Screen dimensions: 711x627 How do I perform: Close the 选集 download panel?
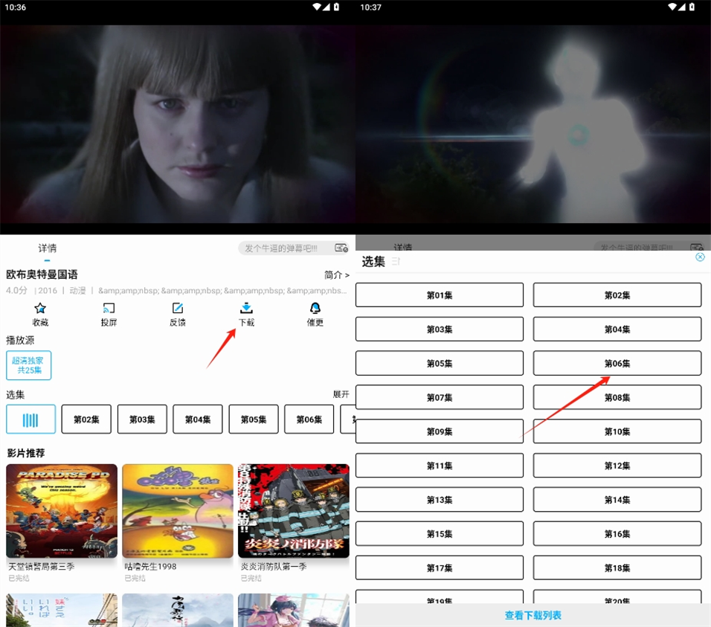700,257
